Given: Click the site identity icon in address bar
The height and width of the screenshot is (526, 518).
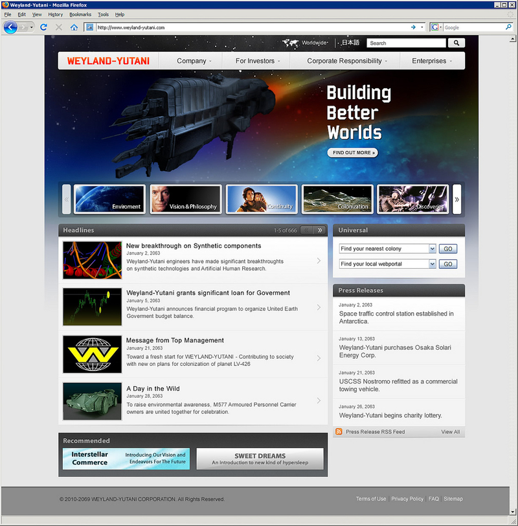Looking at the screenshot, I should click(89, 27).
